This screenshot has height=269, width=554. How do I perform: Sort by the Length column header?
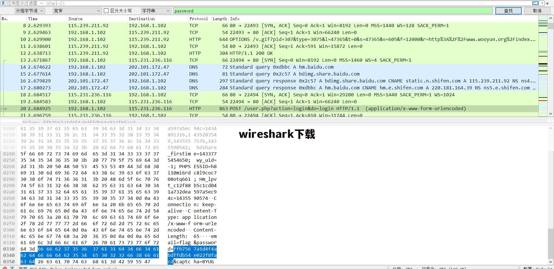tap(220, 19)
